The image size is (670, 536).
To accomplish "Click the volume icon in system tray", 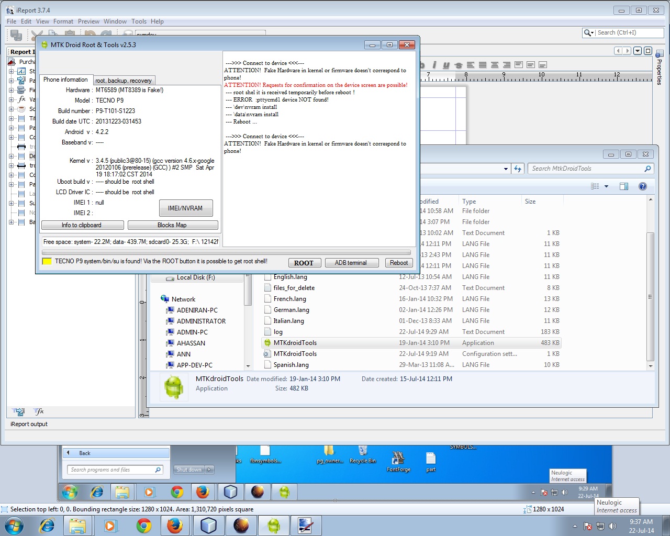I will point(612,526).
